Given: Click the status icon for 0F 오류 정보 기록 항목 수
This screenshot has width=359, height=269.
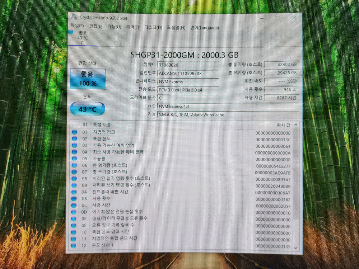Looking at the screenshot, I should pos(74,225).
